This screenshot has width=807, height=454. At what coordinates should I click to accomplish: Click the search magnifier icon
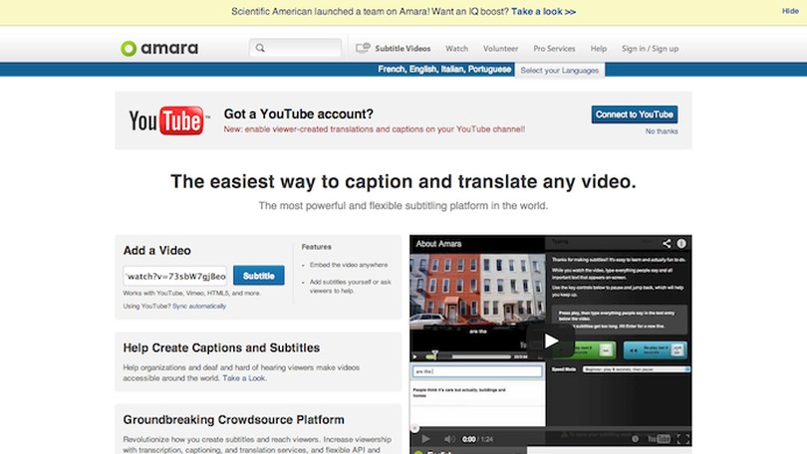click(260, 48)
